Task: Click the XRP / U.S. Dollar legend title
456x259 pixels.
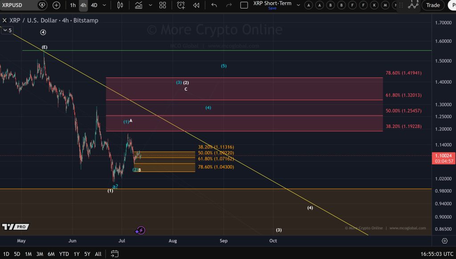Action: 54,20
